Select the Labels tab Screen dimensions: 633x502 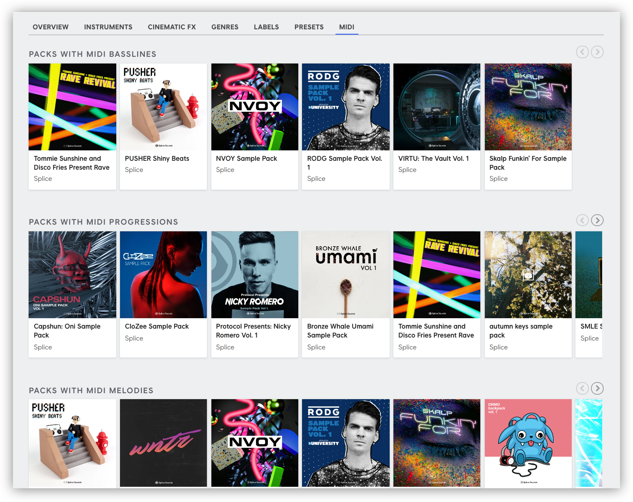coord(266,27)
